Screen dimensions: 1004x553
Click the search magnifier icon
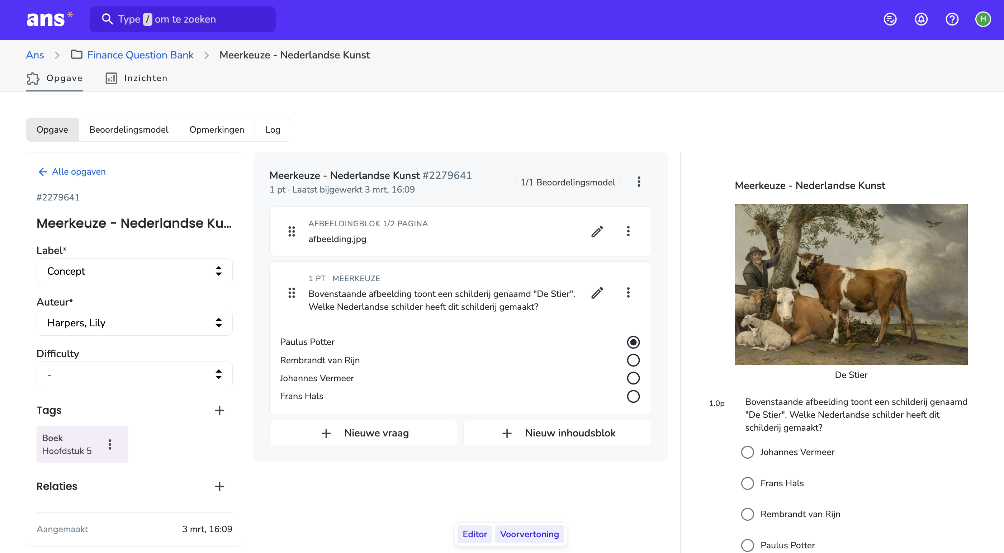[107, 19]
